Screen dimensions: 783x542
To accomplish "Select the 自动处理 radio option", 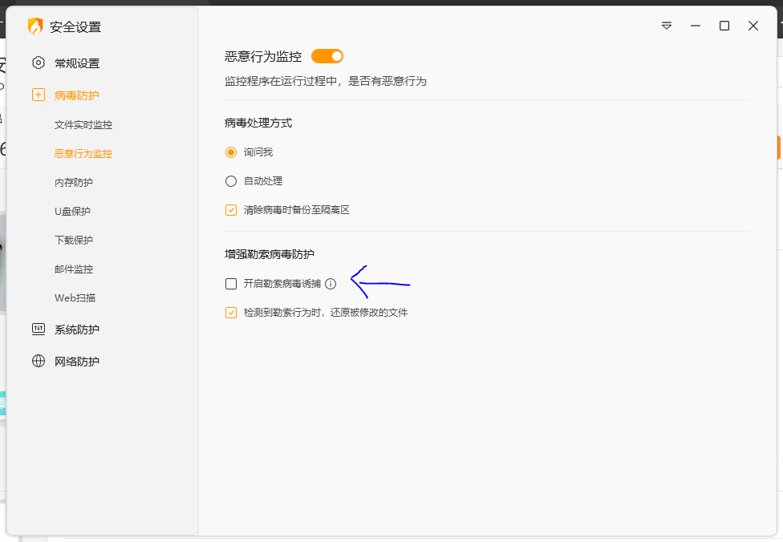I will coord(231,181).
